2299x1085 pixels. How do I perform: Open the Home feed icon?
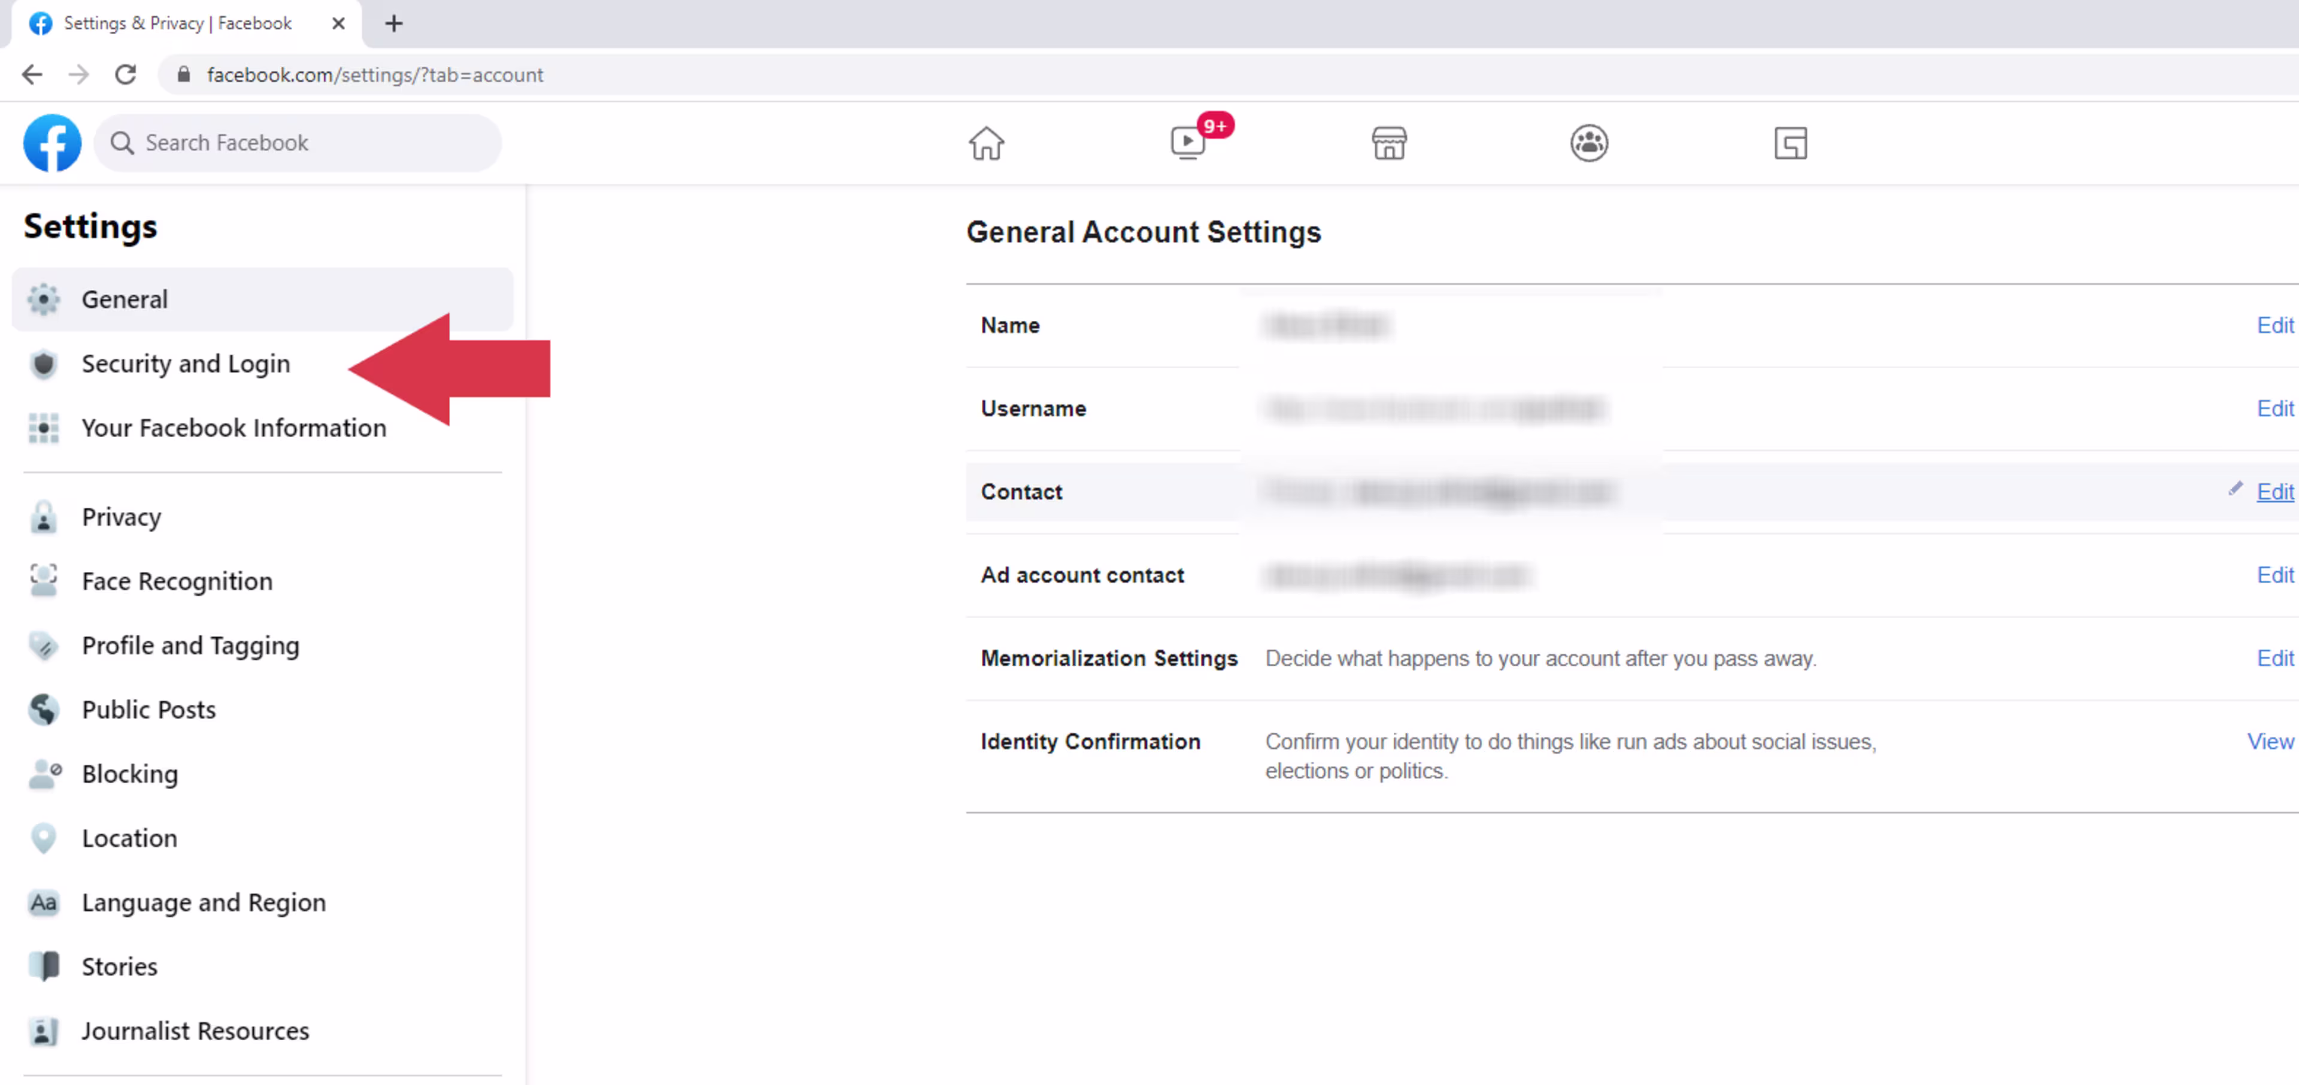(986, 143)
